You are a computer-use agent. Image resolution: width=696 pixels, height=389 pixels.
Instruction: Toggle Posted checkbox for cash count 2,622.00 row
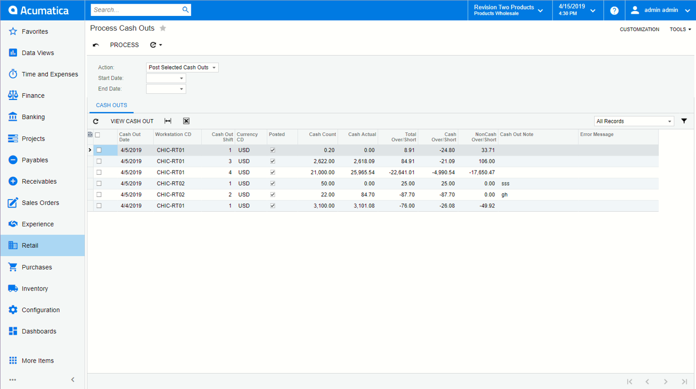[273, 161]
